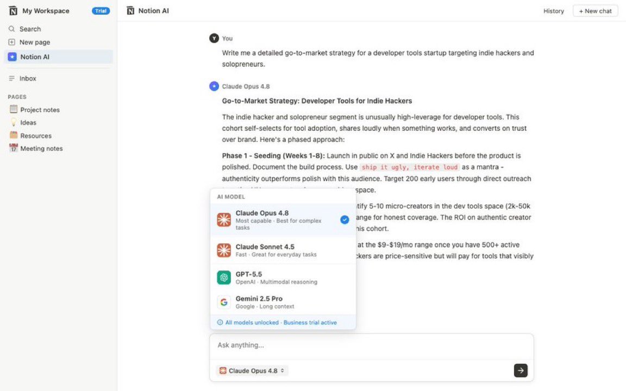Choose Claude Sonnet 4.5 model
Screen dimensions: 626x391
tap(283, 250)
